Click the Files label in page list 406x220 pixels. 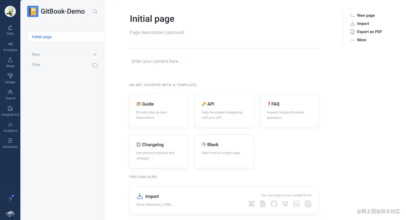[x=36, y=65]
